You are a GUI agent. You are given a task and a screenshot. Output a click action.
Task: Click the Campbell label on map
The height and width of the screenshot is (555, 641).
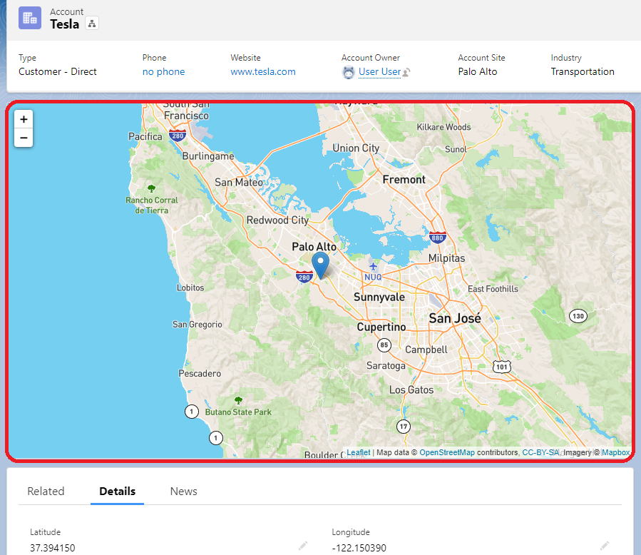click(x=426, y=350)
